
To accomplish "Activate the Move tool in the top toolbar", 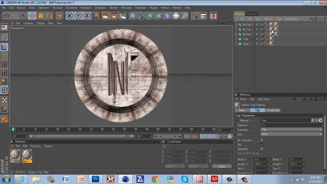I will pos(32,16).
